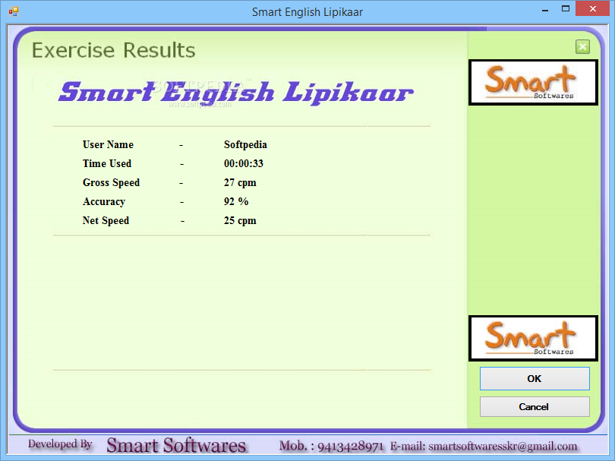Click the 00:00:33 time value
Image resolution: width=615 pixels, height=461 pixels.
pyautogui.click(x=244, y=163)
